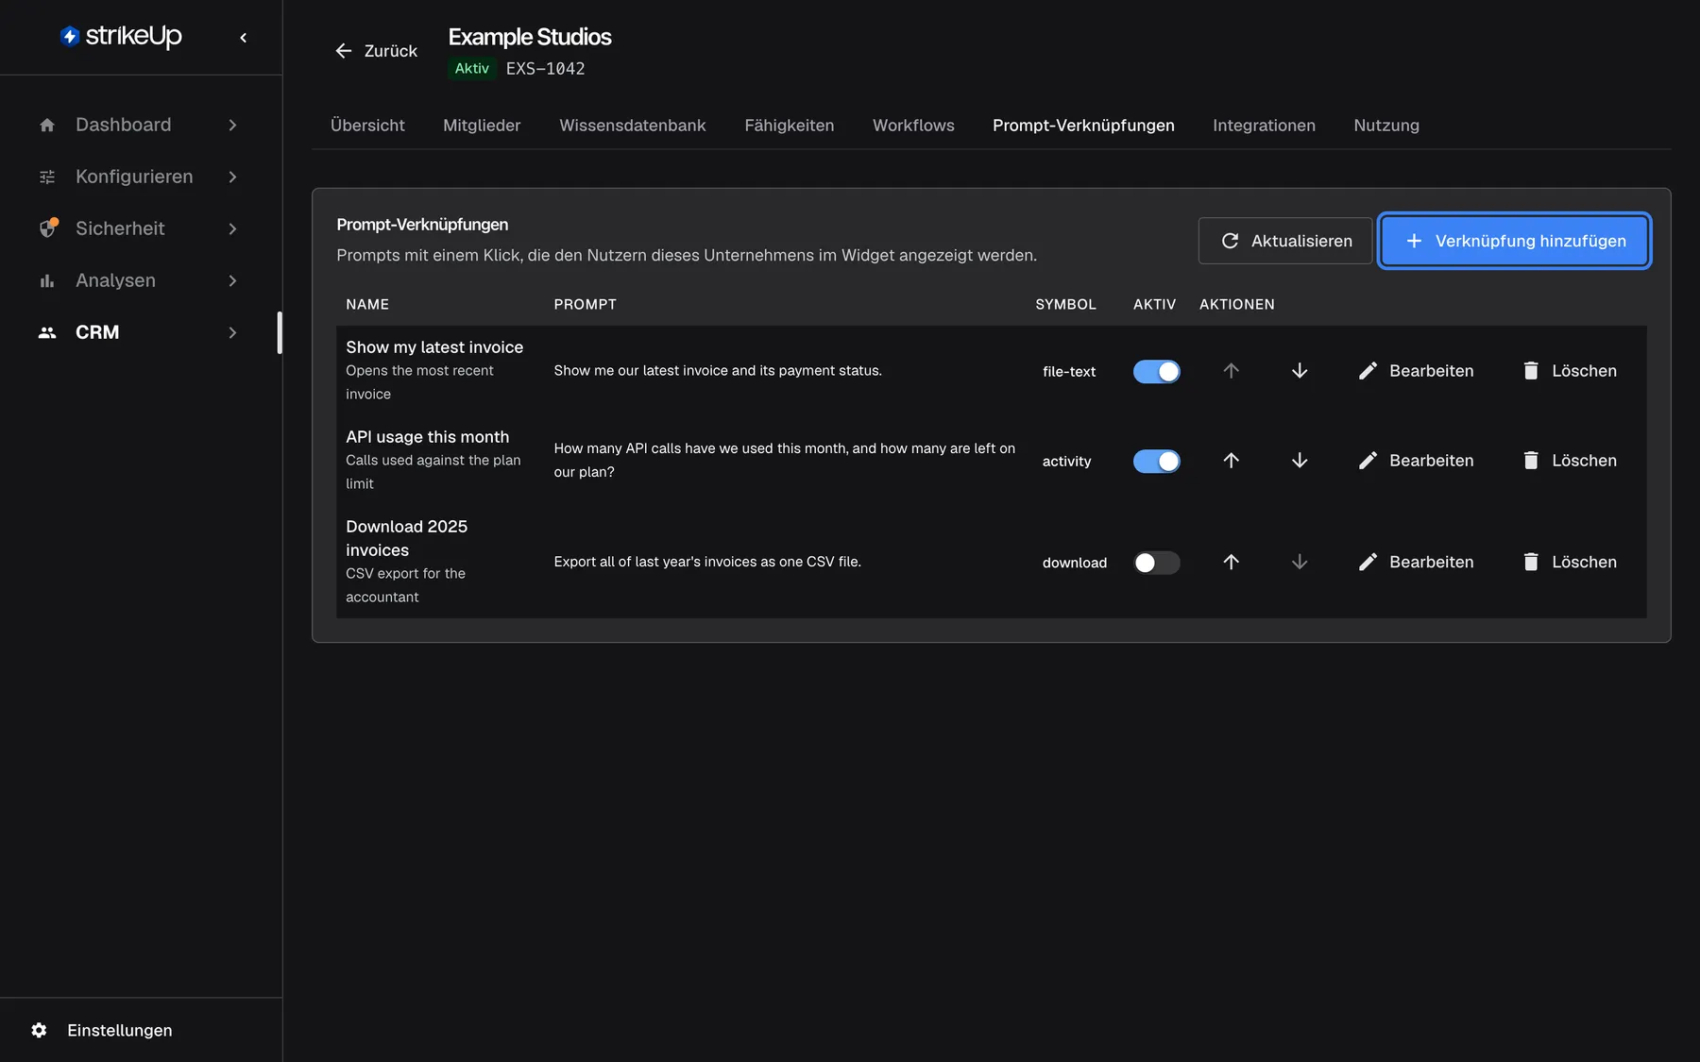1700x1062 pixels.
Task: Open Einstellungen gear icon
Action: tap(39, 1030)
